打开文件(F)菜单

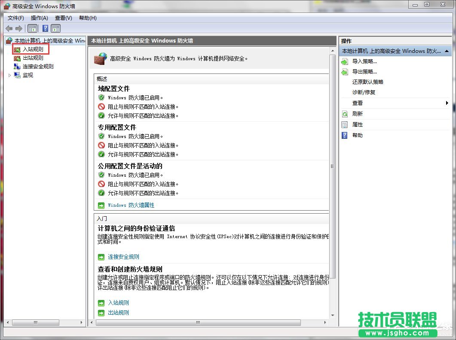coord(15,18)
